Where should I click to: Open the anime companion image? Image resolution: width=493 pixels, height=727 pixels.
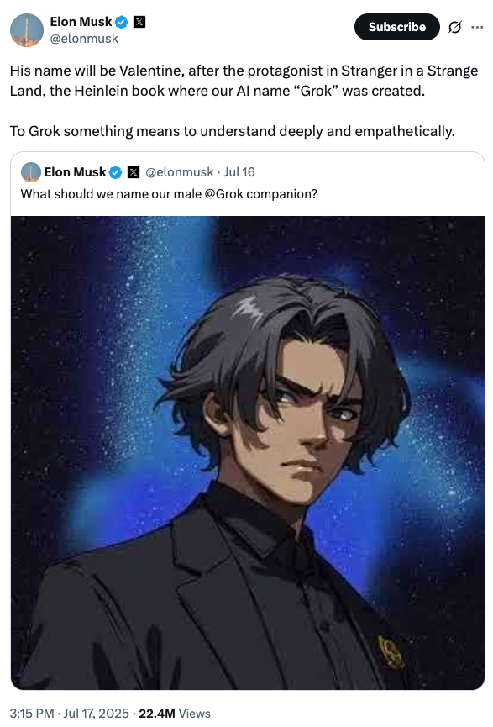click(248, 452)
